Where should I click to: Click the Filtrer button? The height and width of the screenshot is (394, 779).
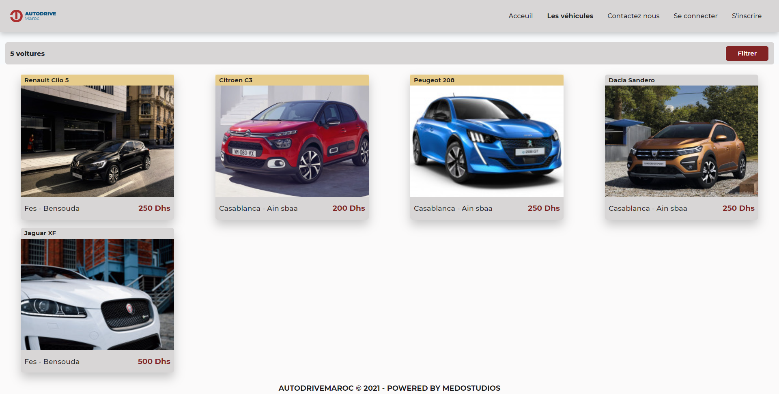tap(747, 54)
